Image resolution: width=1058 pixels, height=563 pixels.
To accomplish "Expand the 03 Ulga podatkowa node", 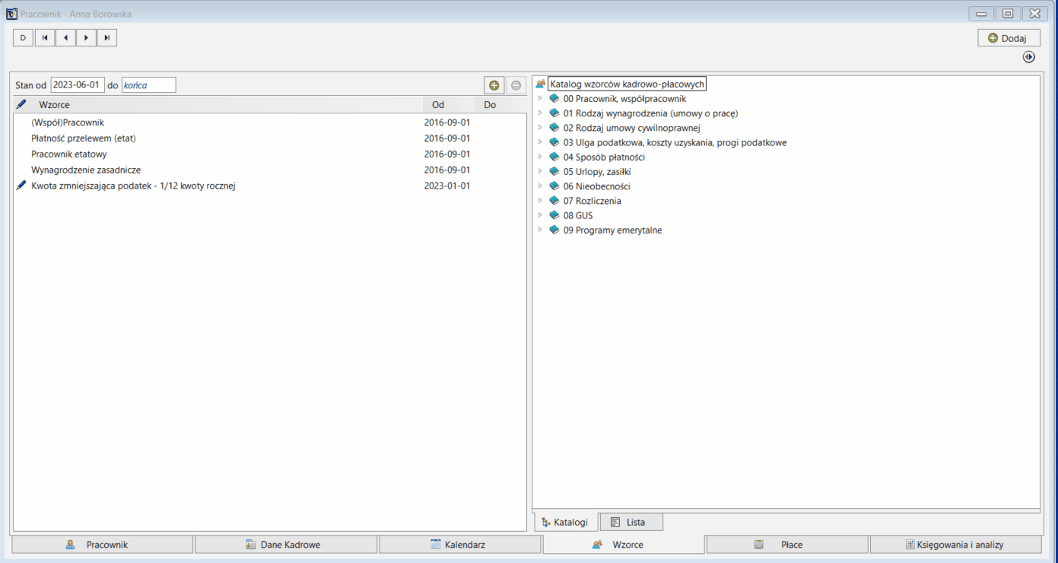I will pos(540,142).
